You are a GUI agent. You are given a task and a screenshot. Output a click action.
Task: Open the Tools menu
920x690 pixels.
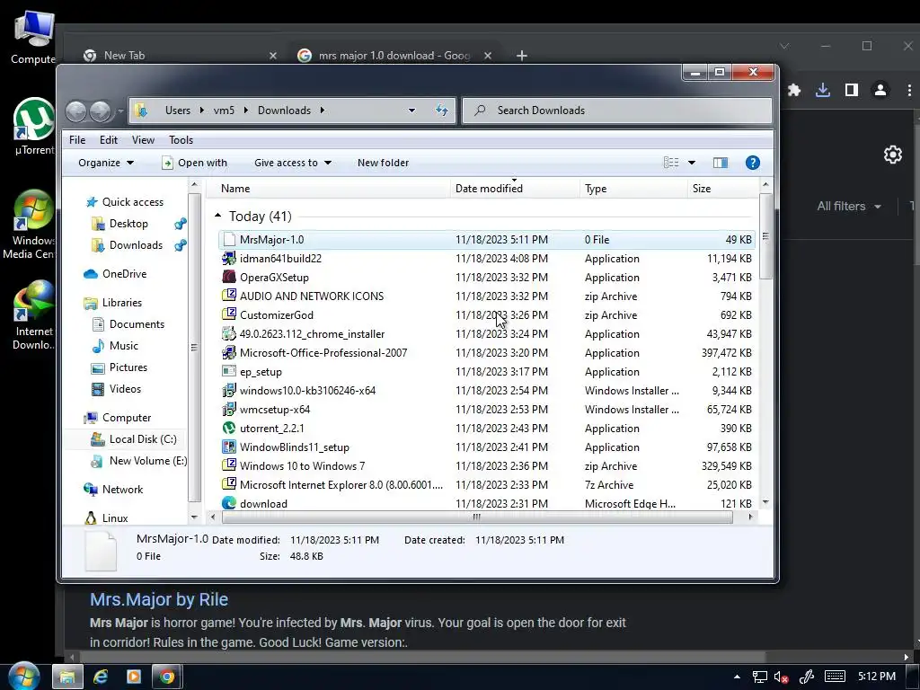coord(181,139)
